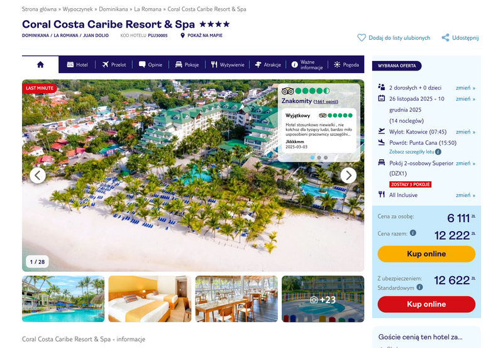Add hotel to favorites heart icon
Screen dimensions: 503x348
362,38
